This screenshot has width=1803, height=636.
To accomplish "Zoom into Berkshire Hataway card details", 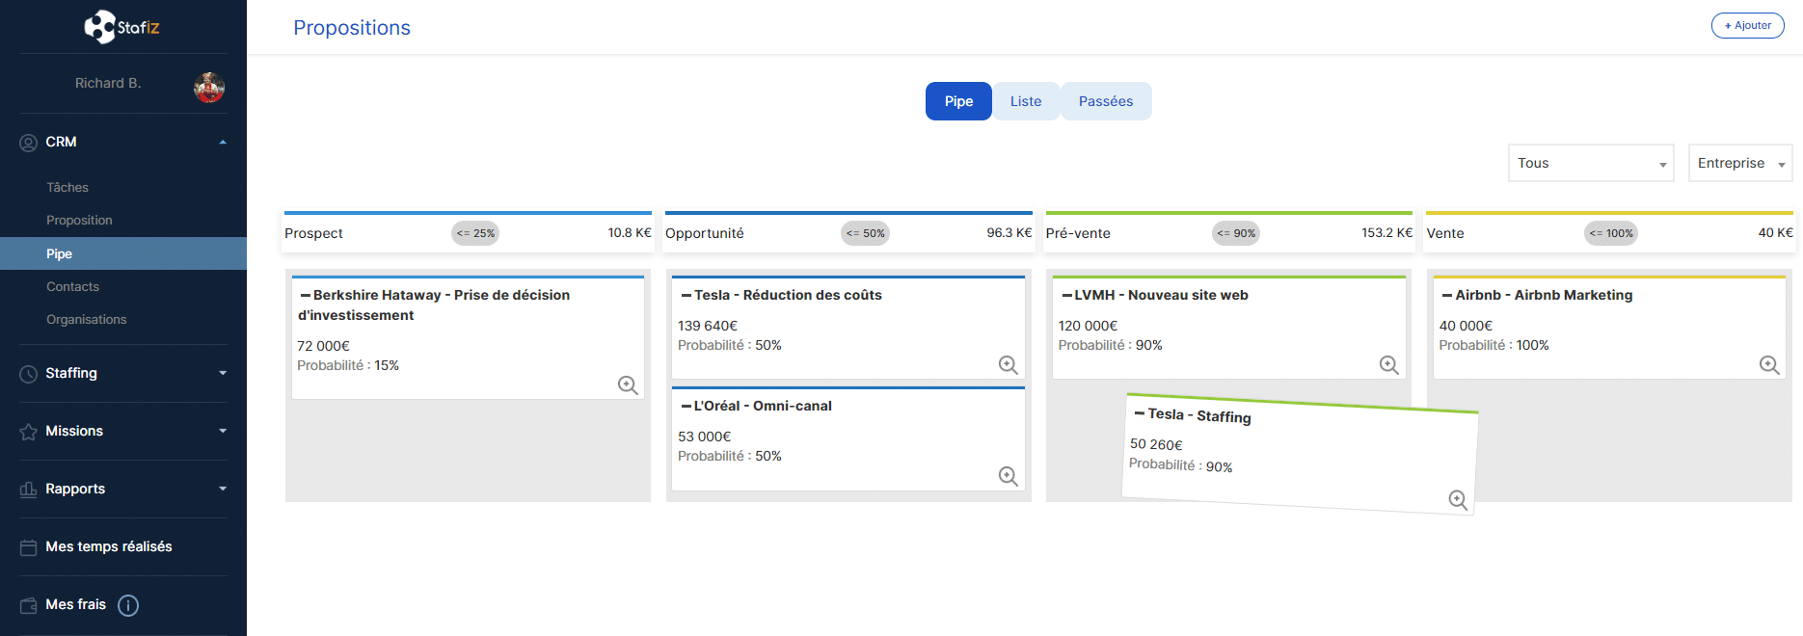I will point(628,385).
